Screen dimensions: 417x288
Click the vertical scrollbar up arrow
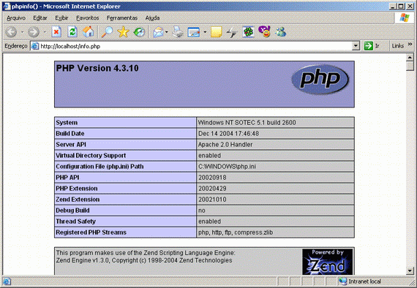pyautogui.click(x=410, y=57)
